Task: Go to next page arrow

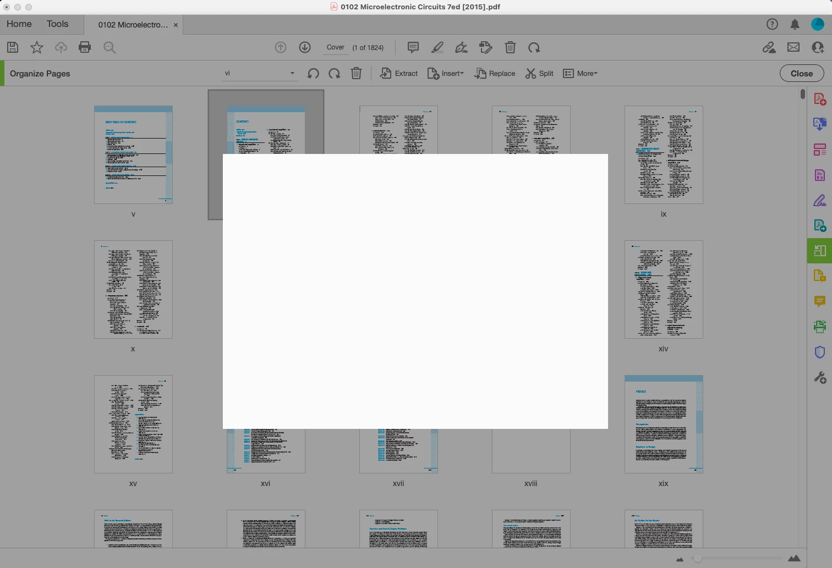Action: coord(305,47)
